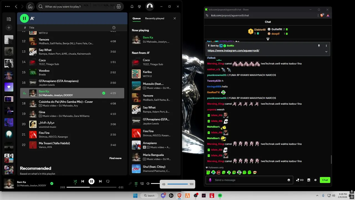
Task: Switch to Queue tab
Action: 136,18
